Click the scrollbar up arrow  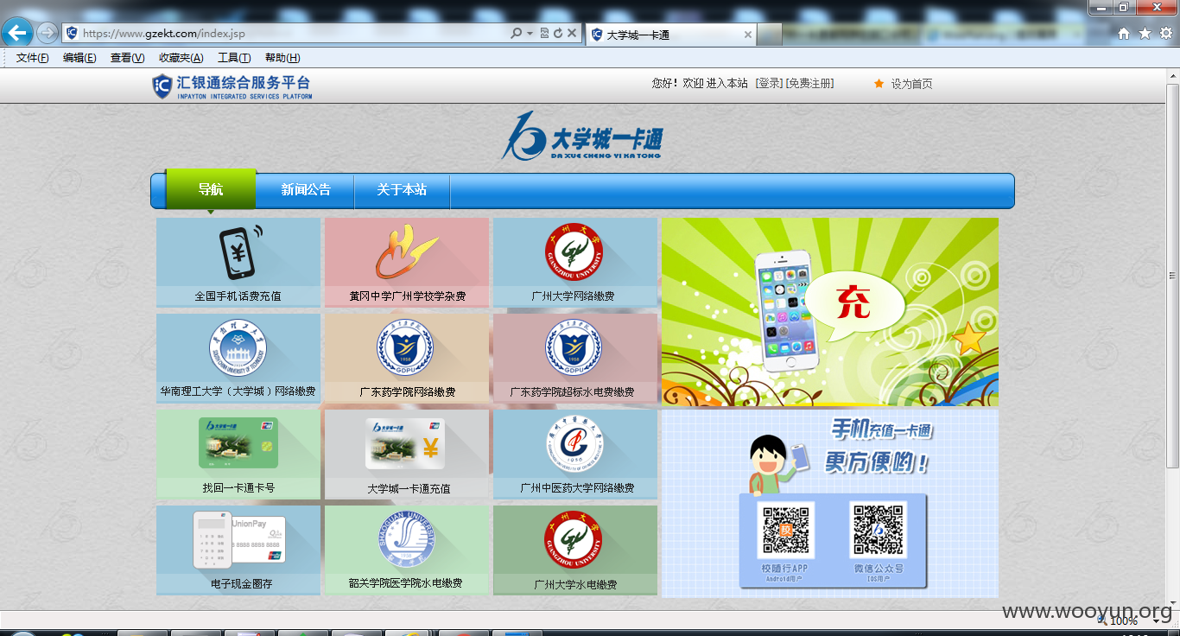[1172, 76]
